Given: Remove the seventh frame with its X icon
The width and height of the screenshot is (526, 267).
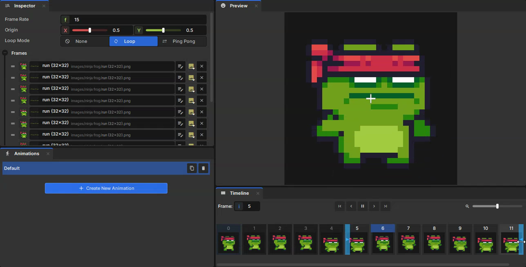Looking at the screenshot, I should (x=202, y=135).
